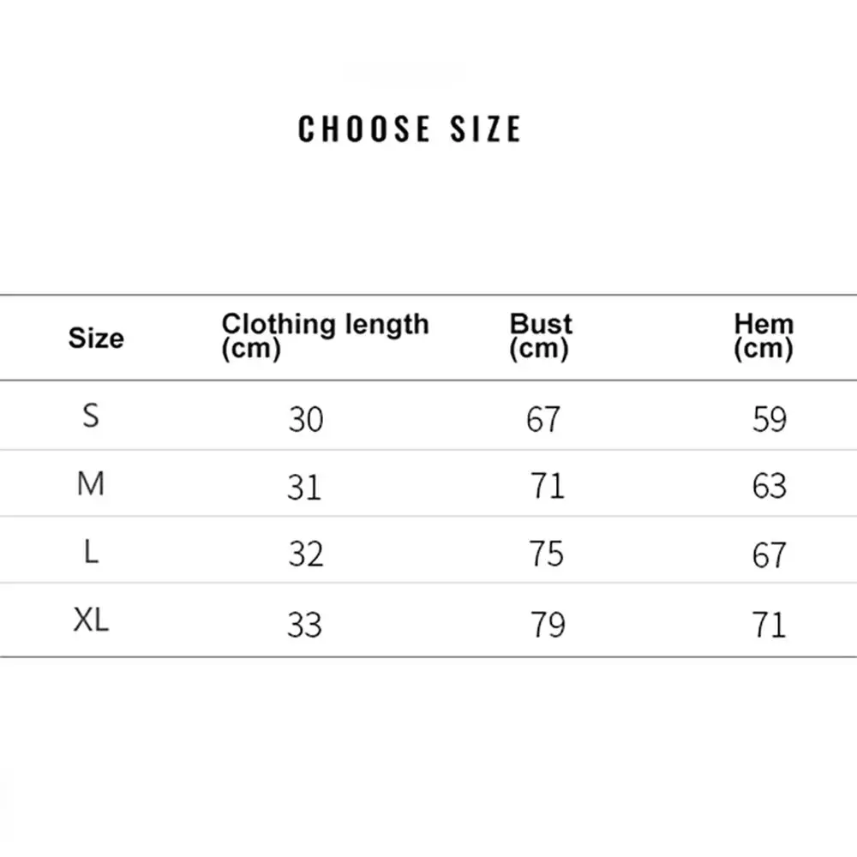The height and width of the screenshot is (857, 857).
Task: Click the CHOOSE SIZE heading
Action: pyautogui.click(x=409, y=129)
